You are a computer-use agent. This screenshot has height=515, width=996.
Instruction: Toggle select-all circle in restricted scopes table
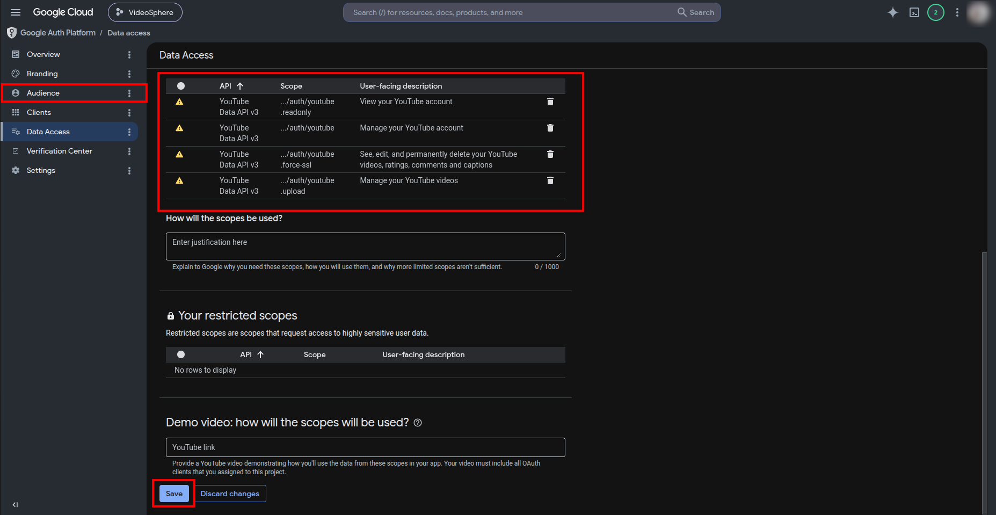tap(181, 354)
